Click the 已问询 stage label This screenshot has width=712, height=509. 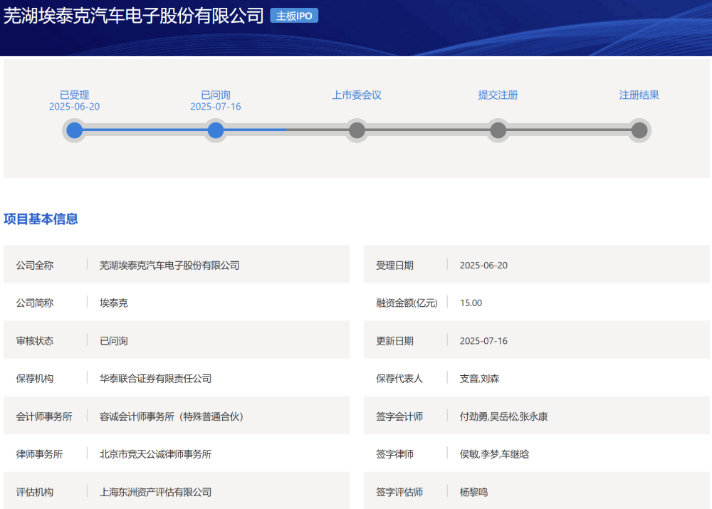tap(215, 95)
